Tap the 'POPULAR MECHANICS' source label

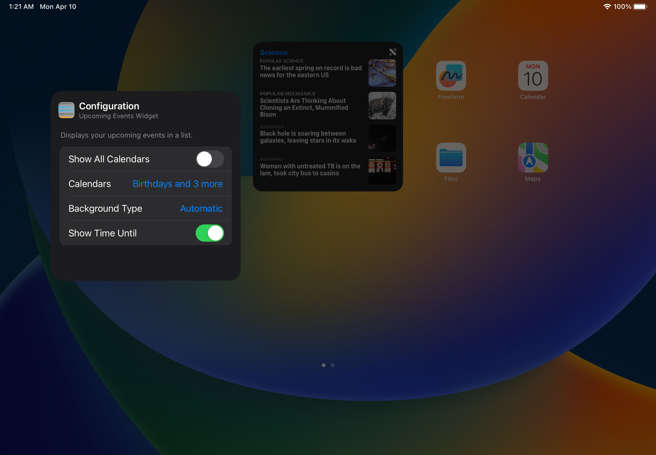pyautogui.click(x=287, y=93)
